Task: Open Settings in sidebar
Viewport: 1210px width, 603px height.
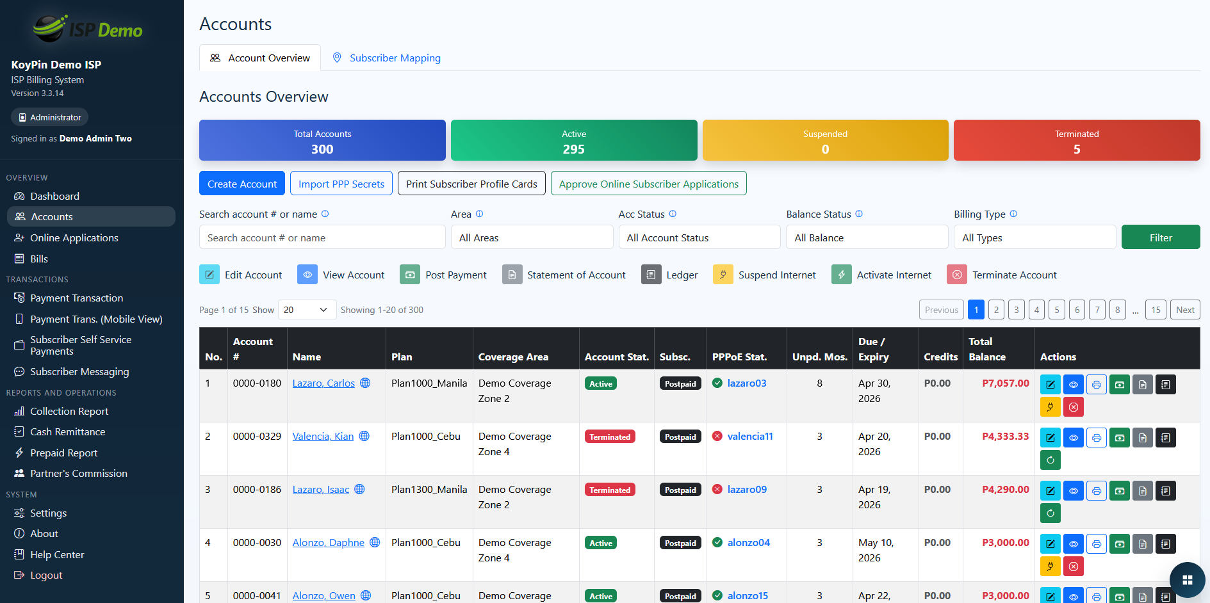Action: point(91,513)
